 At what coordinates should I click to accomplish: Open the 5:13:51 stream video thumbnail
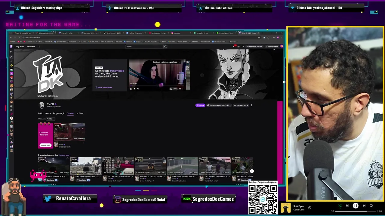[215, 166]
